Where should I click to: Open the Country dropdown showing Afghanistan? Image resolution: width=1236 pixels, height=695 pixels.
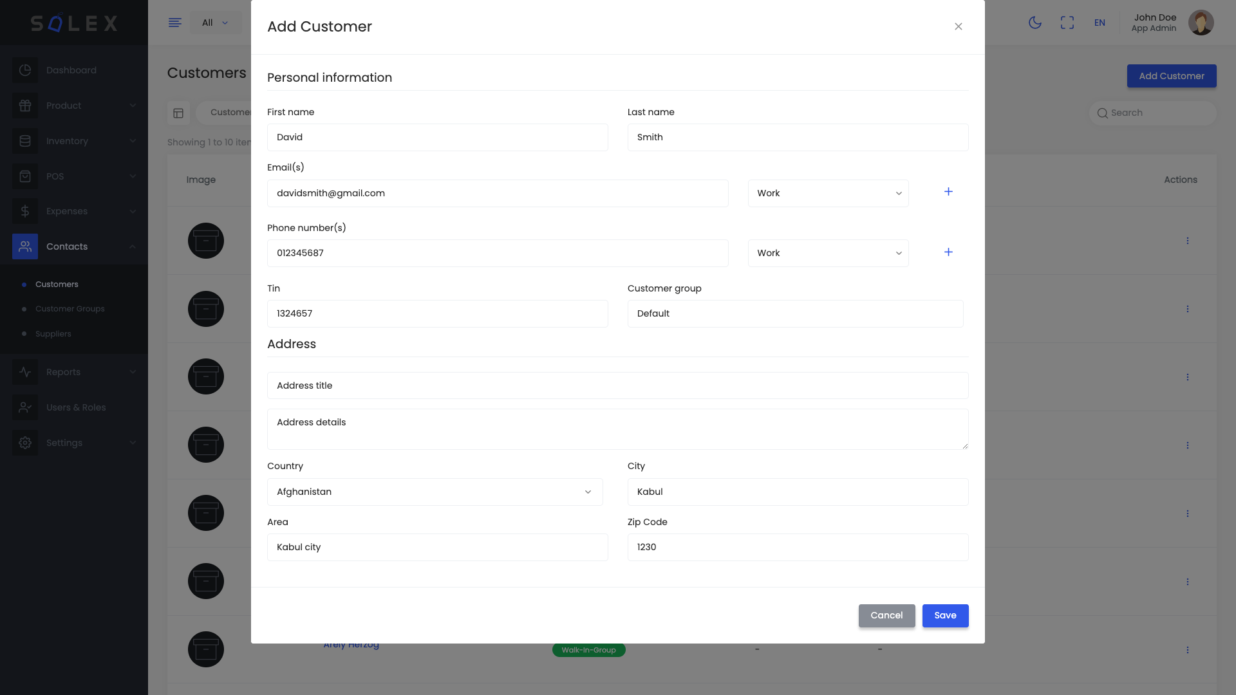(435, 492)
